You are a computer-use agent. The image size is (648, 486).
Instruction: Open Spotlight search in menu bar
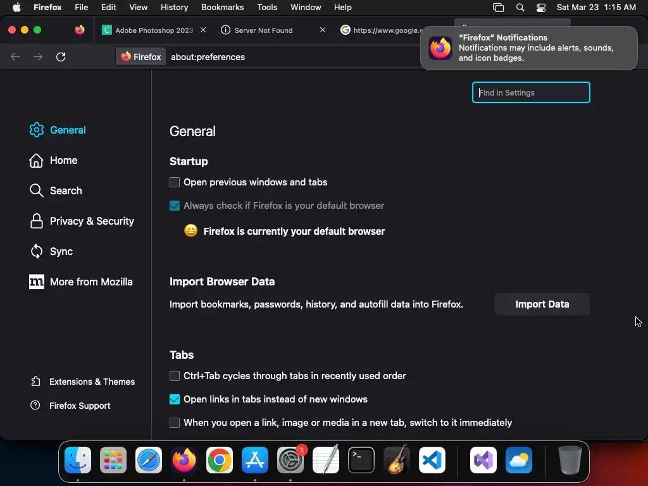[520, 8]
